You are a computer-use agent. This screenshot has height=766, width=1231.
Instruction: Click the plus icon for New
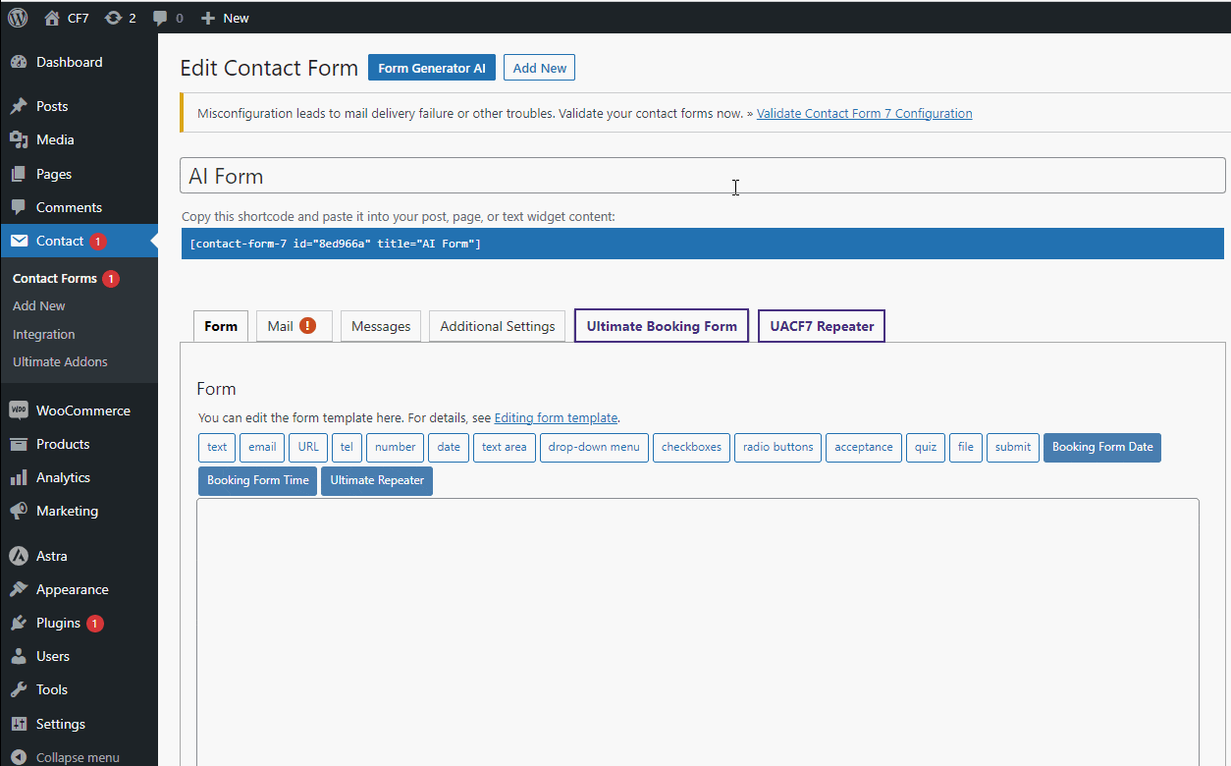pos(207,18)
